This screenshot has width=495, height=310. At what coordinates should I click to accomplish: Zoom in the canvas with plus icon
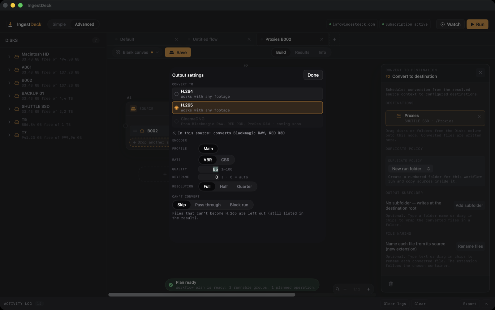point(368,289)
